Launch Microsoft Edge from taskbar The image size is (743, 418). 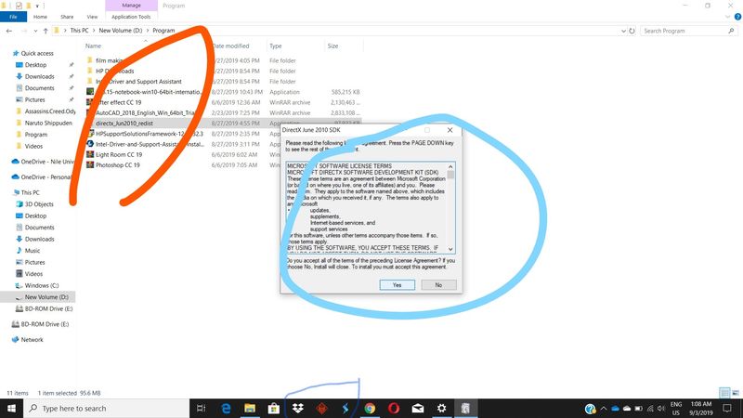coord(226,408)
